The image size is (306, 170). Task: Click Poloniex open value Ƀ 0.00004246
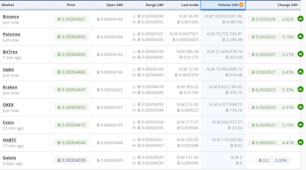tap(110, 37)
